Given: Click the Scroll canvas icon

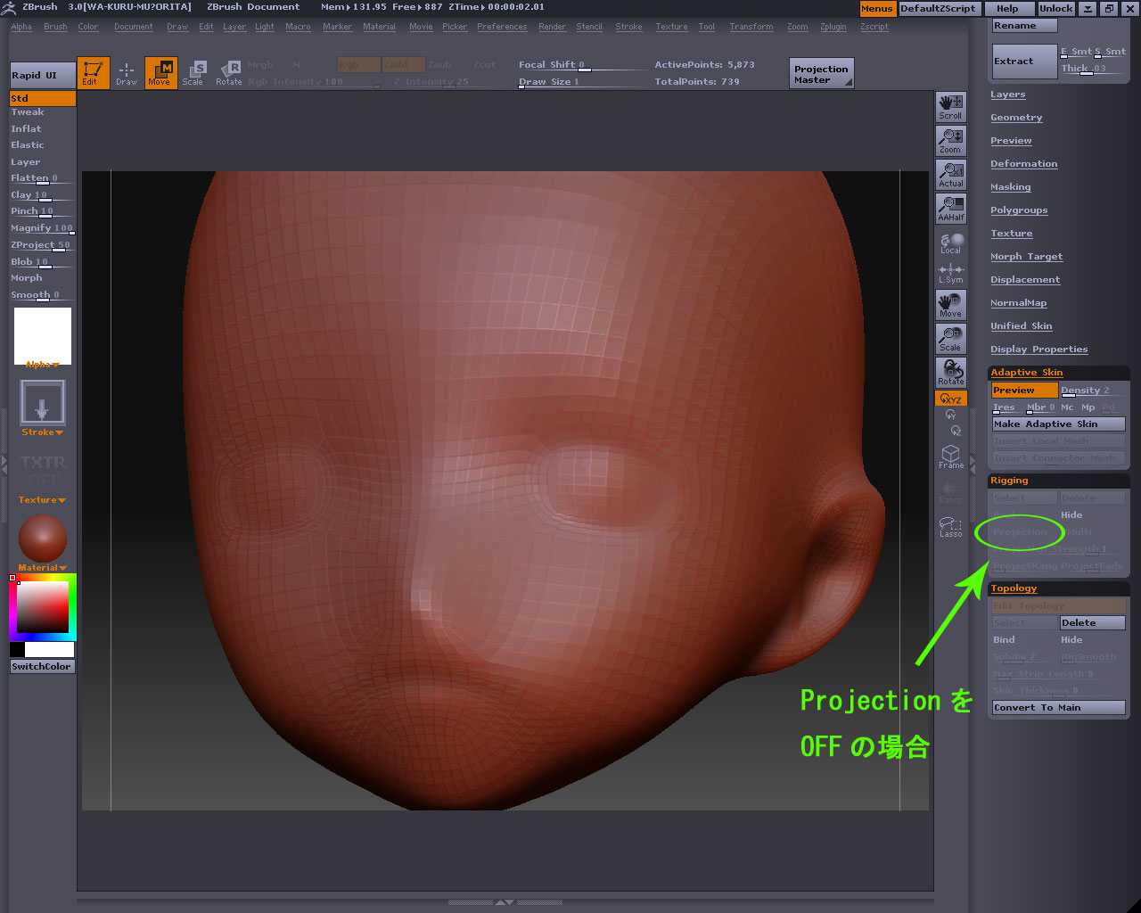Looking at the screenshot, I should [x=950, y=107].
